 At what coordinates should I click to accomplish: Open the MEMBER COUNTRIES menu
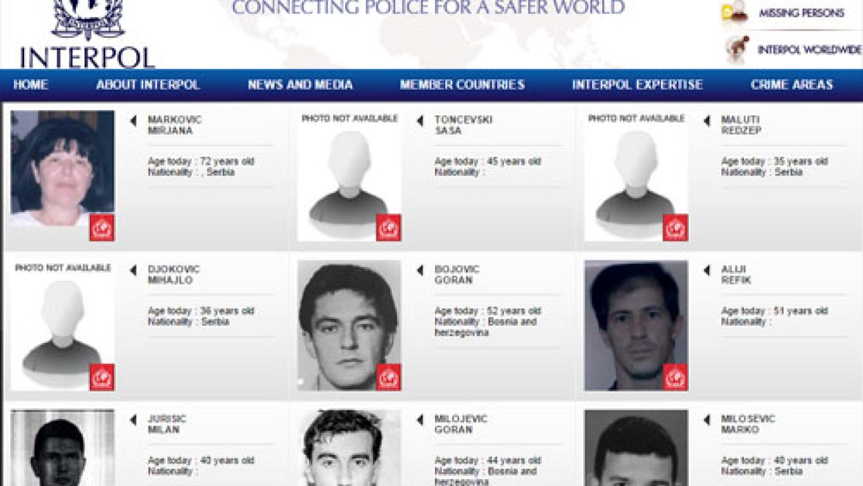click(x=463, y=85)
